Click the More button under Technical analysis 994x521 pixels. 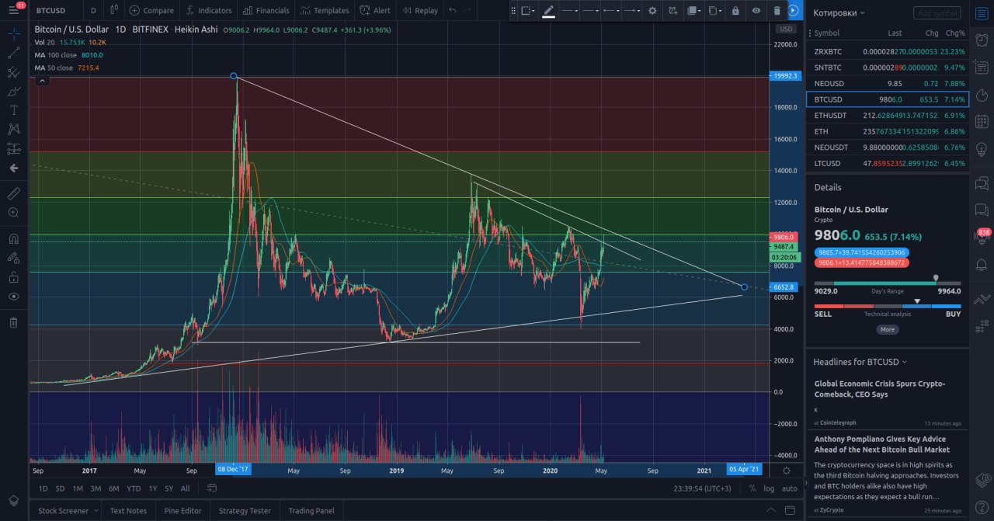888,329
